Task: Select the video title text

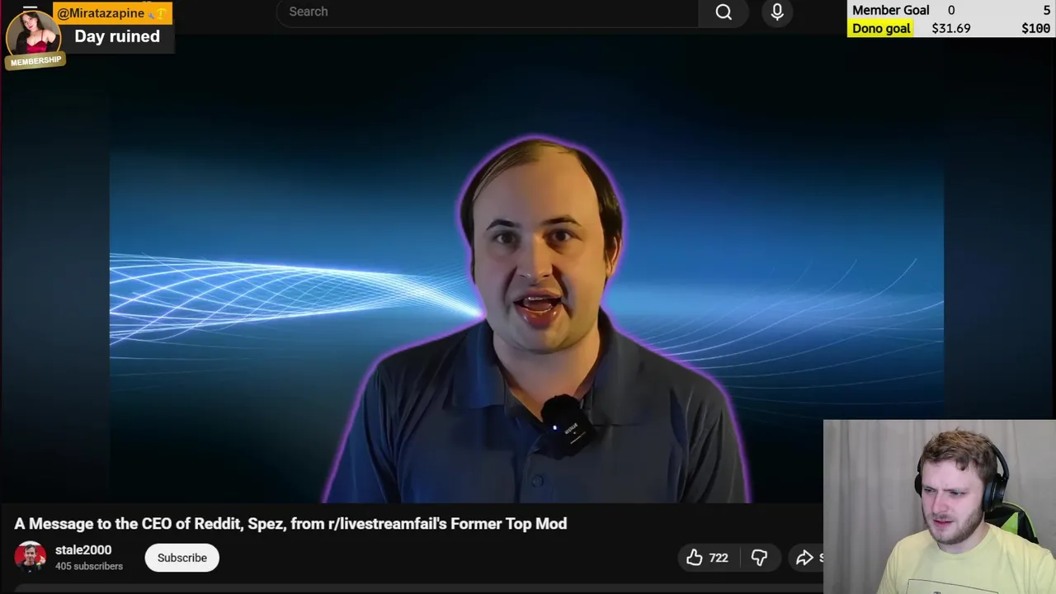Action: click(290, 524)
